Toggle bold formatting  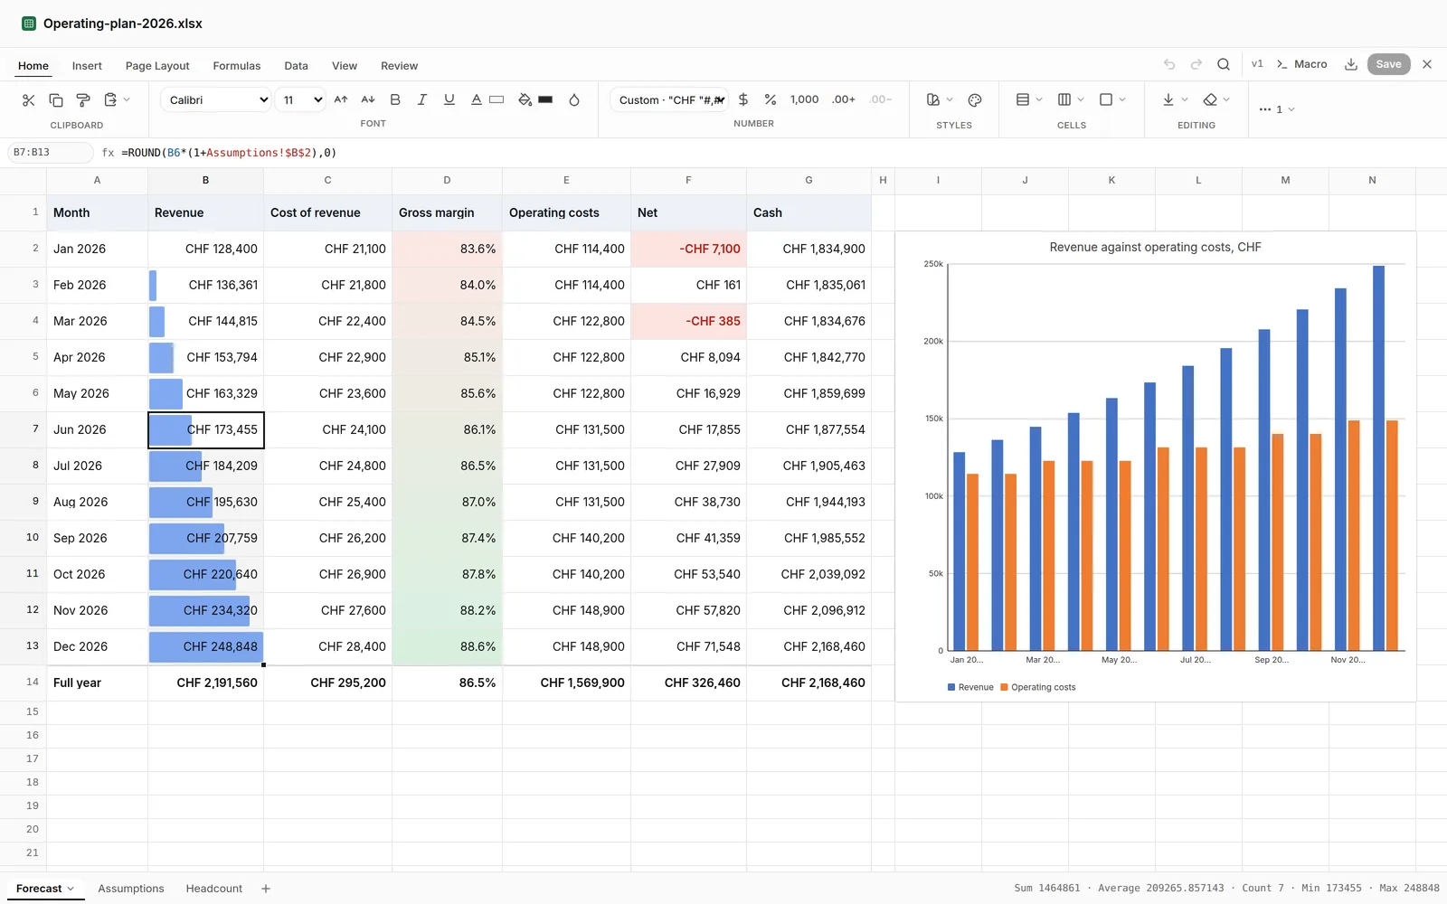coord(395,100)
